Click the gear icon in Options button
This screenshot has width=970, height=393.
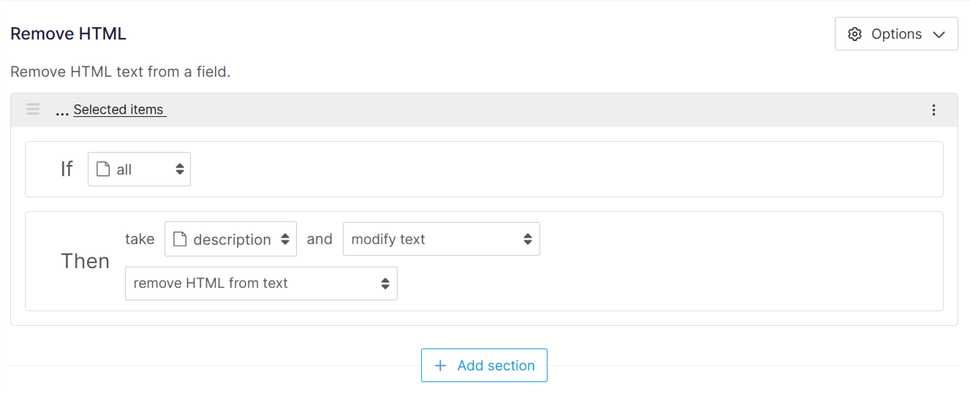(x=855, y=34)
